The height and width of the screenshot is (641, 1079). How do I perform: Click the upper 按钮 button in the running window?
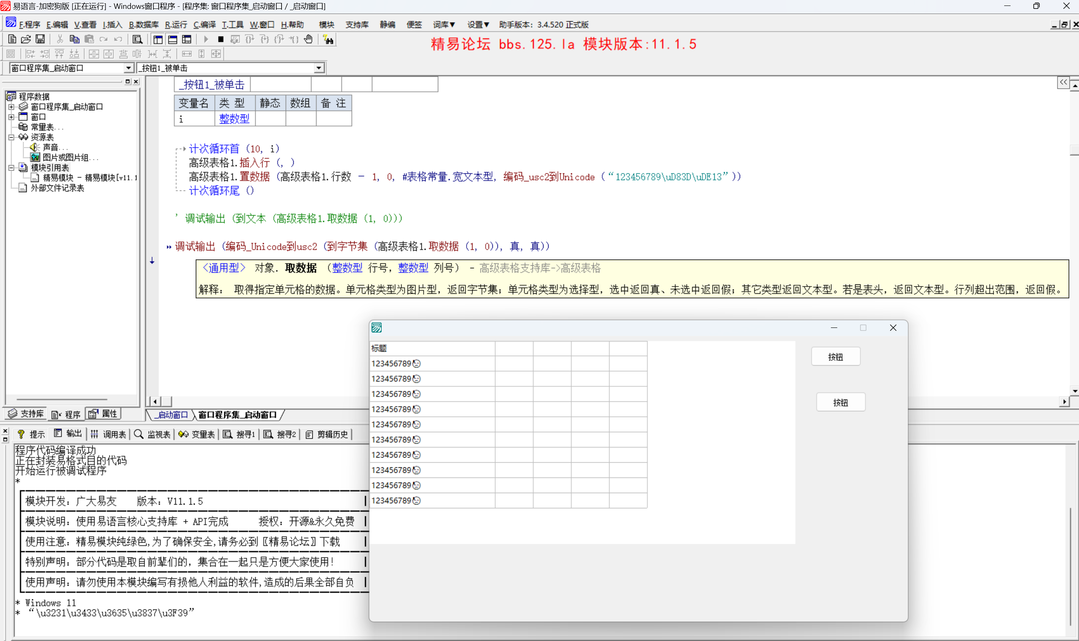835,357
